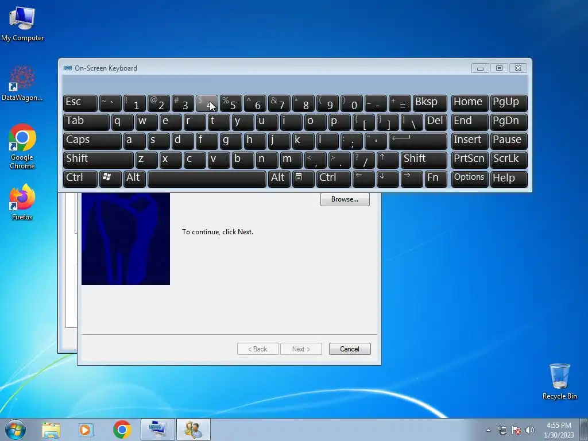Click the space bar key
The width and height of the screenshot is (588, 441).
click(207, 179)
